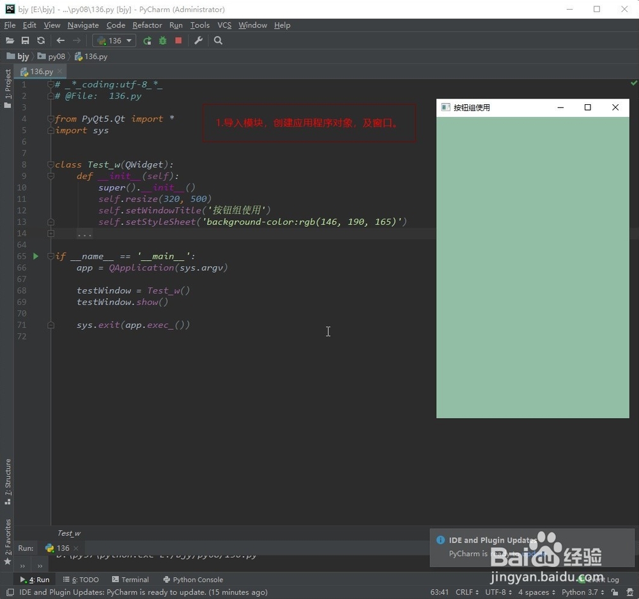
Task: Open the Python Console tool window
Action: pyautogui.click(x=193, y=579)
